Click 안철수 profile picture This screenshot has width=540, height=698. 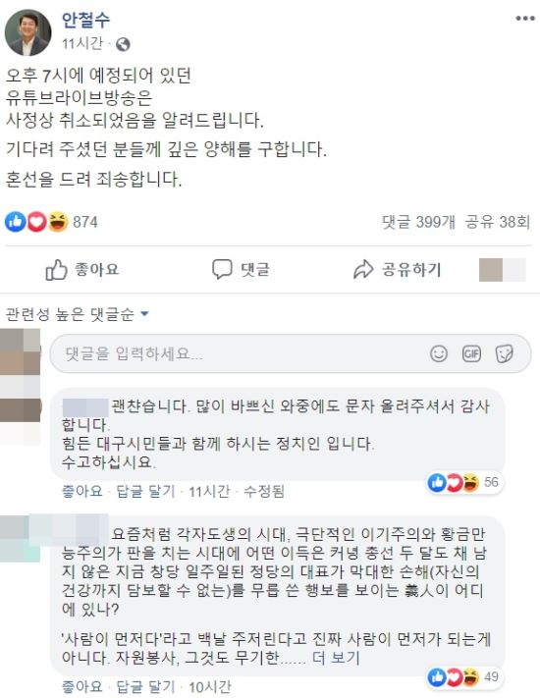point(28,32)
